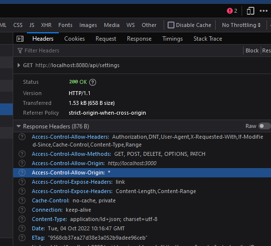The image size is (271, 246).
Task: Open help for Allow-Origin localhost:3000 header
Action: coord(22,163)
